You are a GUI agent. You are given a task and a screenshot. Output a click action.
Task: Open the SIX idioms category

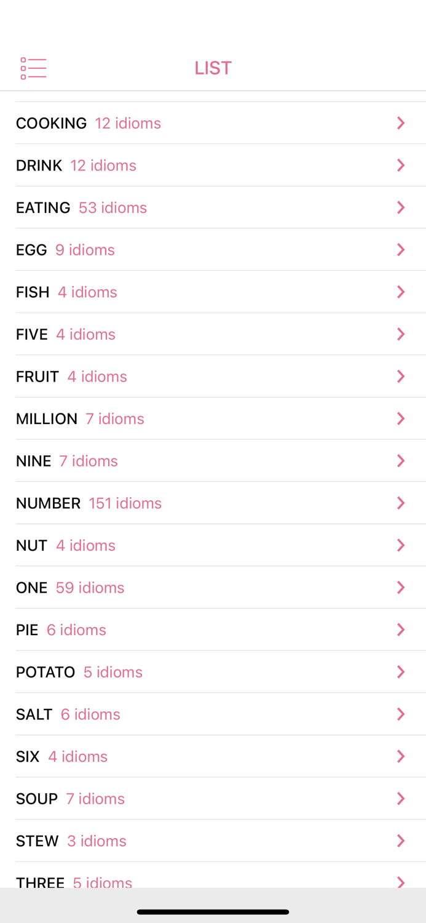[213, 756]
